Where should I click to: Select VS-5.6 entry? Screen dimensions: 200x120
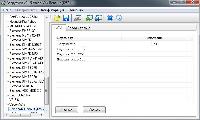tap(14, 100)
